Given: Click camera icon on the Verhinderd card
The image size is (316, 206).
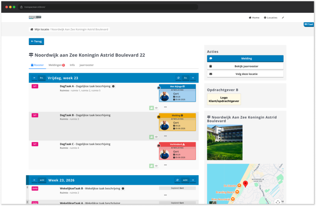Looking at the screenshot, I should point(159,146).
